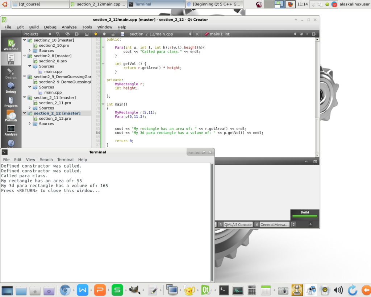Toggle synchronize with editor link icon
The width and height of the screenshot is (371, 297).
(67, 34)
